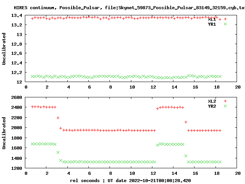Click the green cross YR1 legend marker
The image size is (245, 184).
(x=225, y=24)
